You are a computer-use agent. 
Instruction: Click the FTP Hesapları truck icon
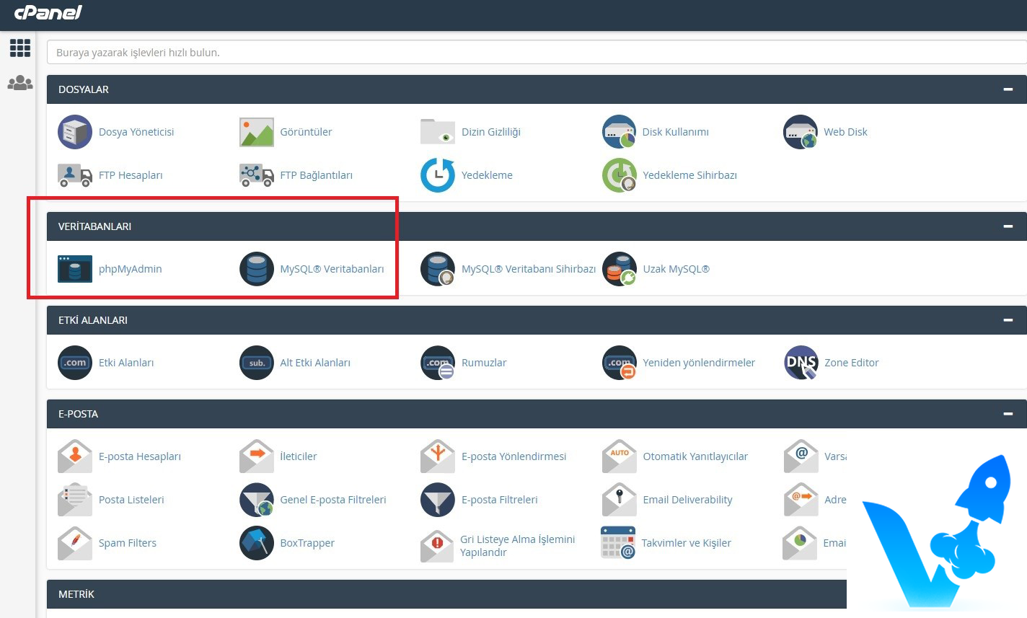pyautogui.click(x=75, y=175)
